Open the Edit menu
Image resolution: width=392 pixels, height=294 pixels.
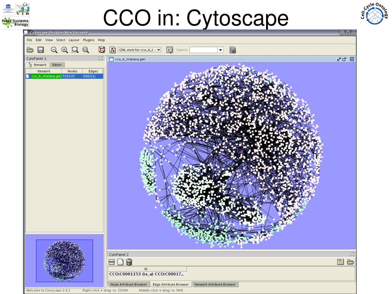pyautogui.click(x=39, y=40)
